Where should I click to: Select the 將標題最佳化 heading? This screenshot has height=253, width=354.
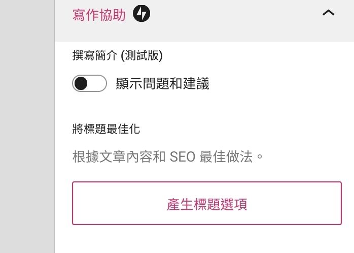pos(106,129)
